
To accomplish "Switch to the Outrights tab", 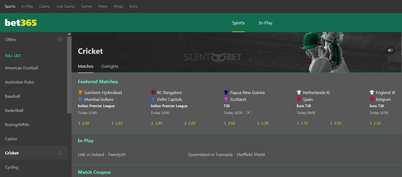I will [110, 66].
